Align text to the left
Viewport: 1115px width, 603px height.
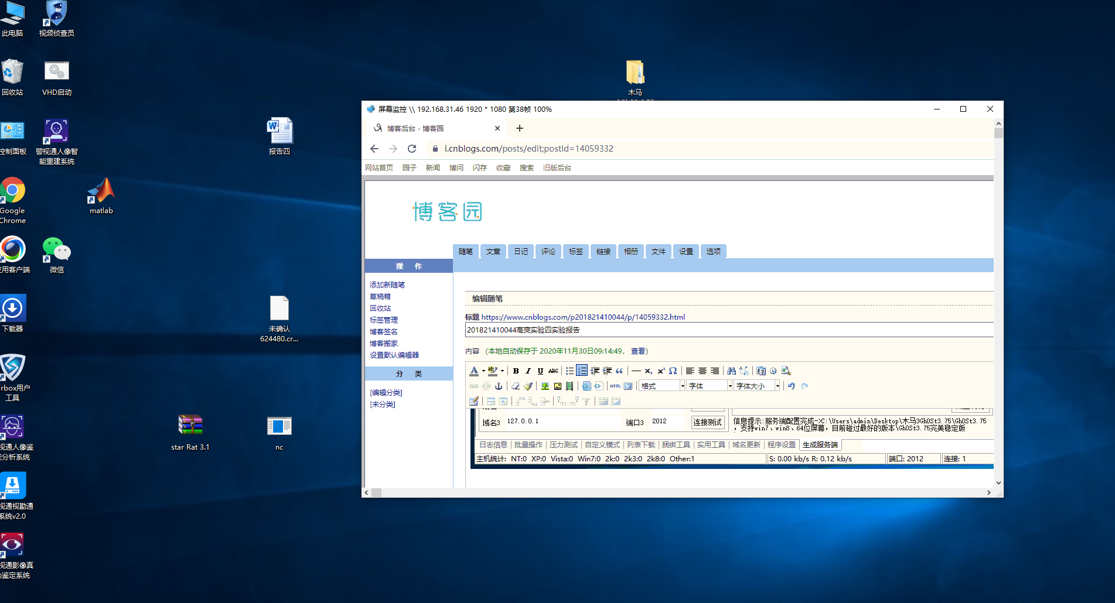(690, 371)
